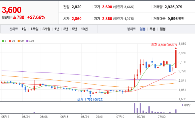
Task: Click the 06/24 date axis label
Action: 85,117
